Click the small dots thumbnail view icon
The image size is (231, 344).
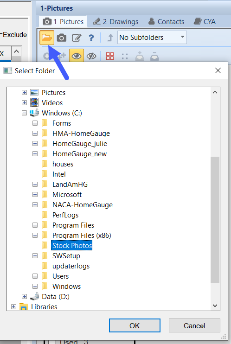[x=125, y=57]
